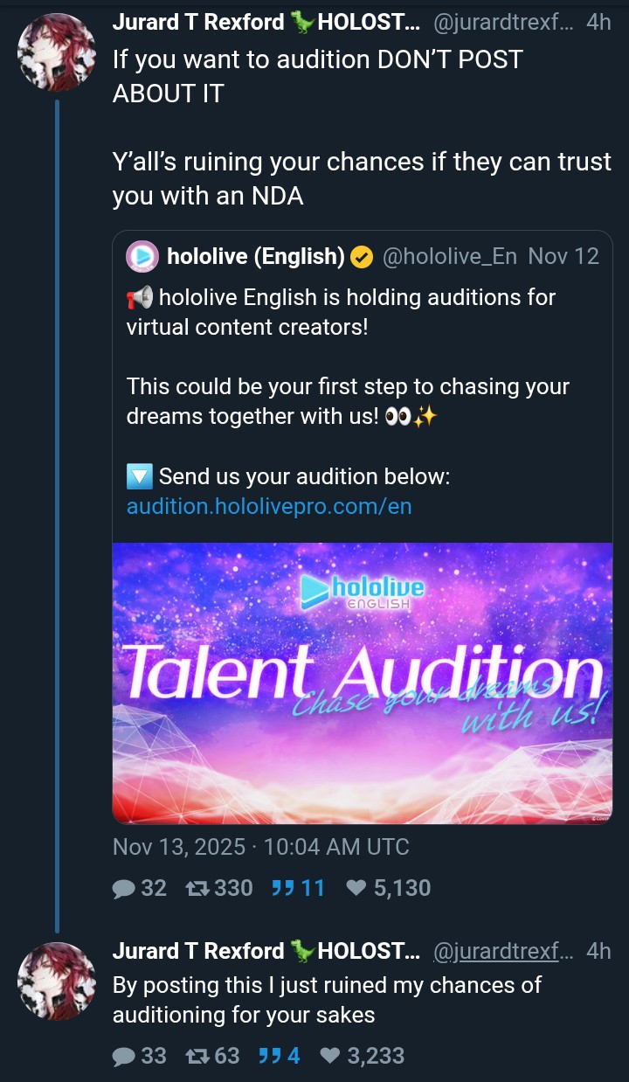
Task: Retweet the first tweet with 330 retweets
Action: coord(199,889)
